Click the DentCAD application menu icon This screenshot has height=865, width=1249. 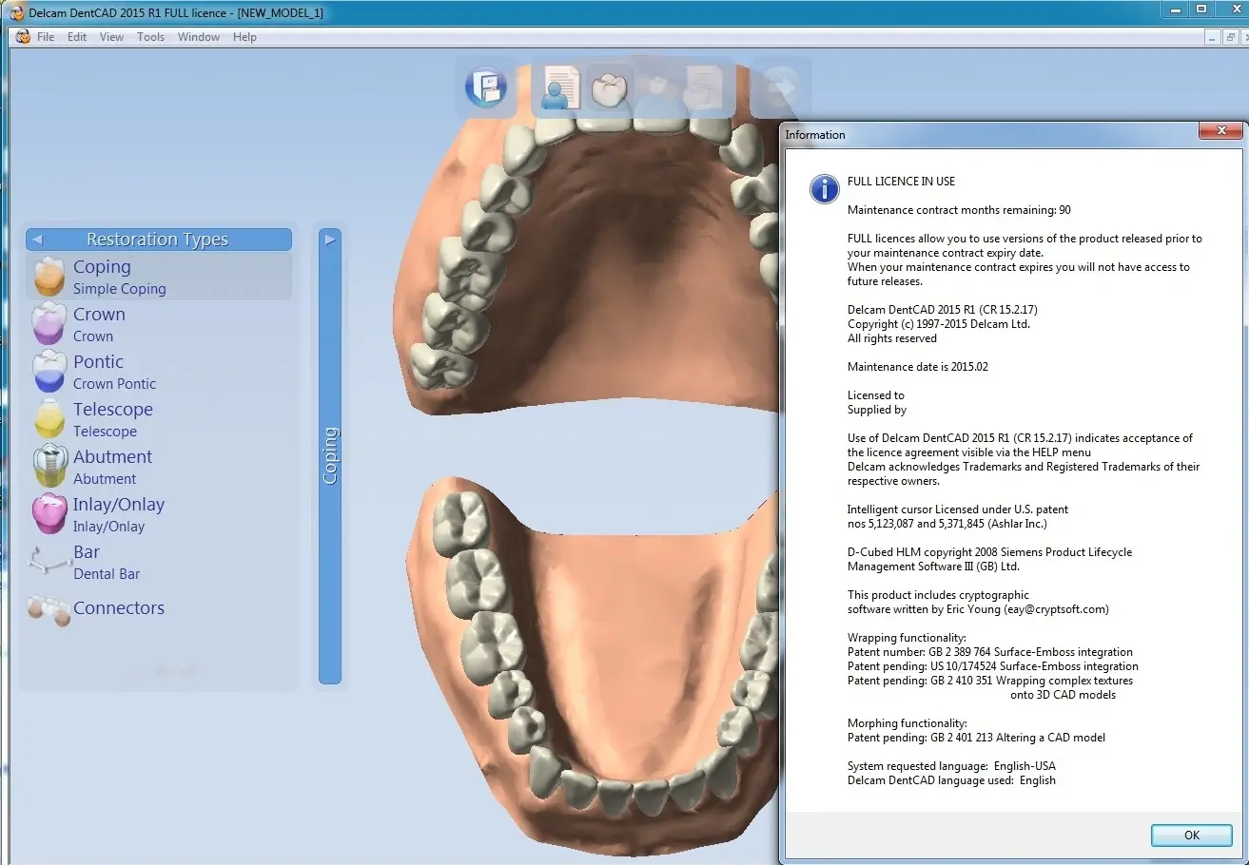23,37
